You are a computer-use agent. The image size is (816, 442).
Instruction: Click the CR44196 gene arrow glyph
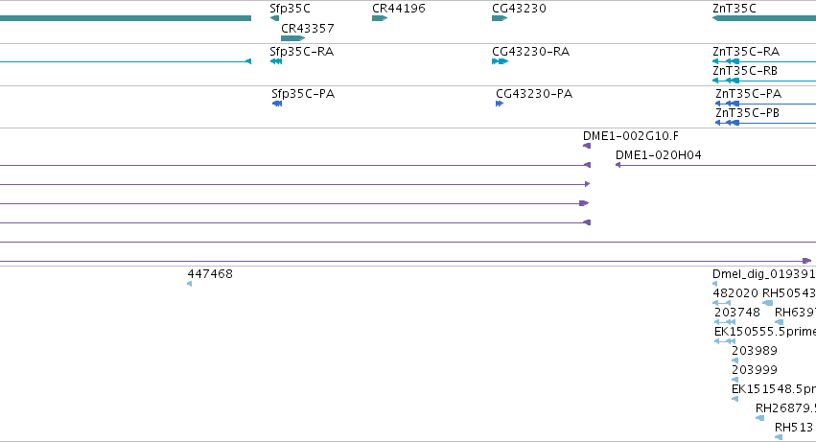tap(380, 18)
